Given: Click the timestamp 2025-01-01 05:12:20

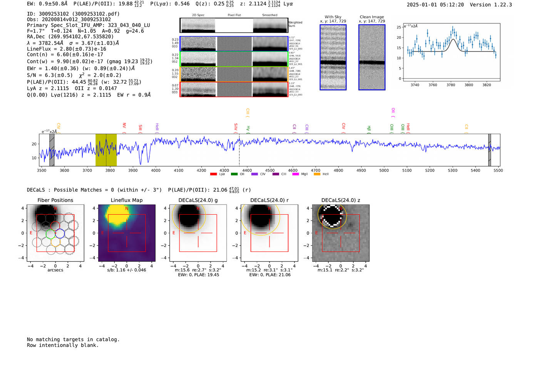Looking at the screenshot, I should pos(435,5).
